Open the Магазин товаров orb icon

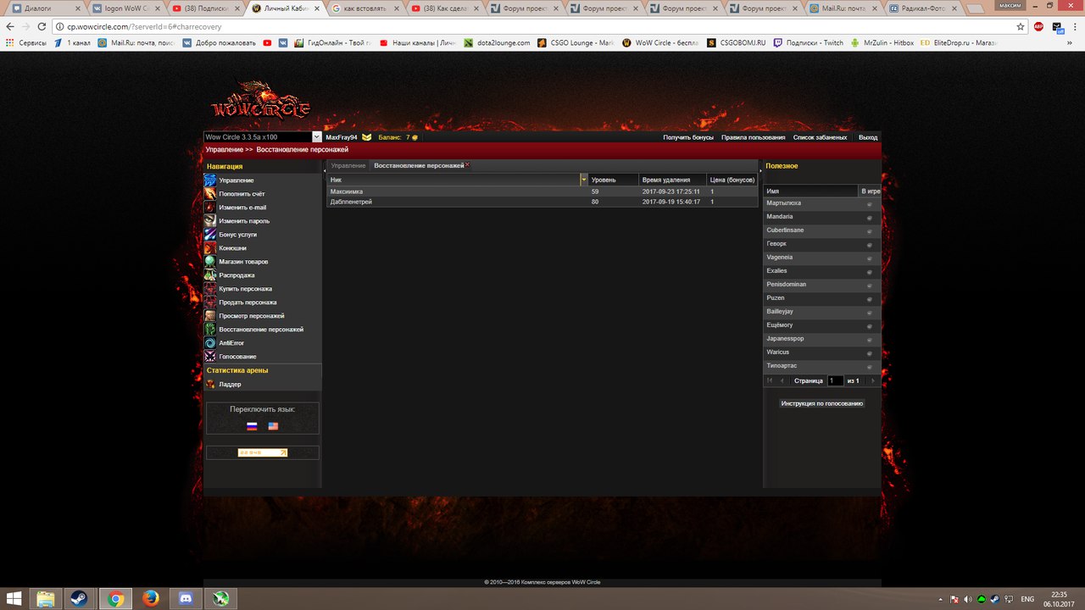point(209,262)
